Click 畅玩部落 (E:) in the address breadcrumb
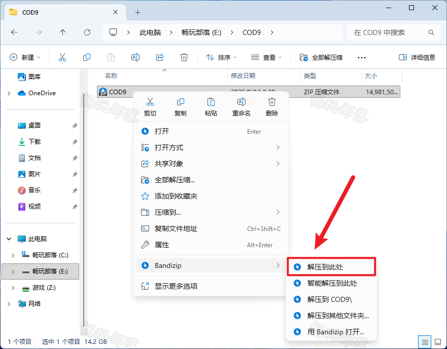This screenshot has height=349, width=447. [201, 32]
